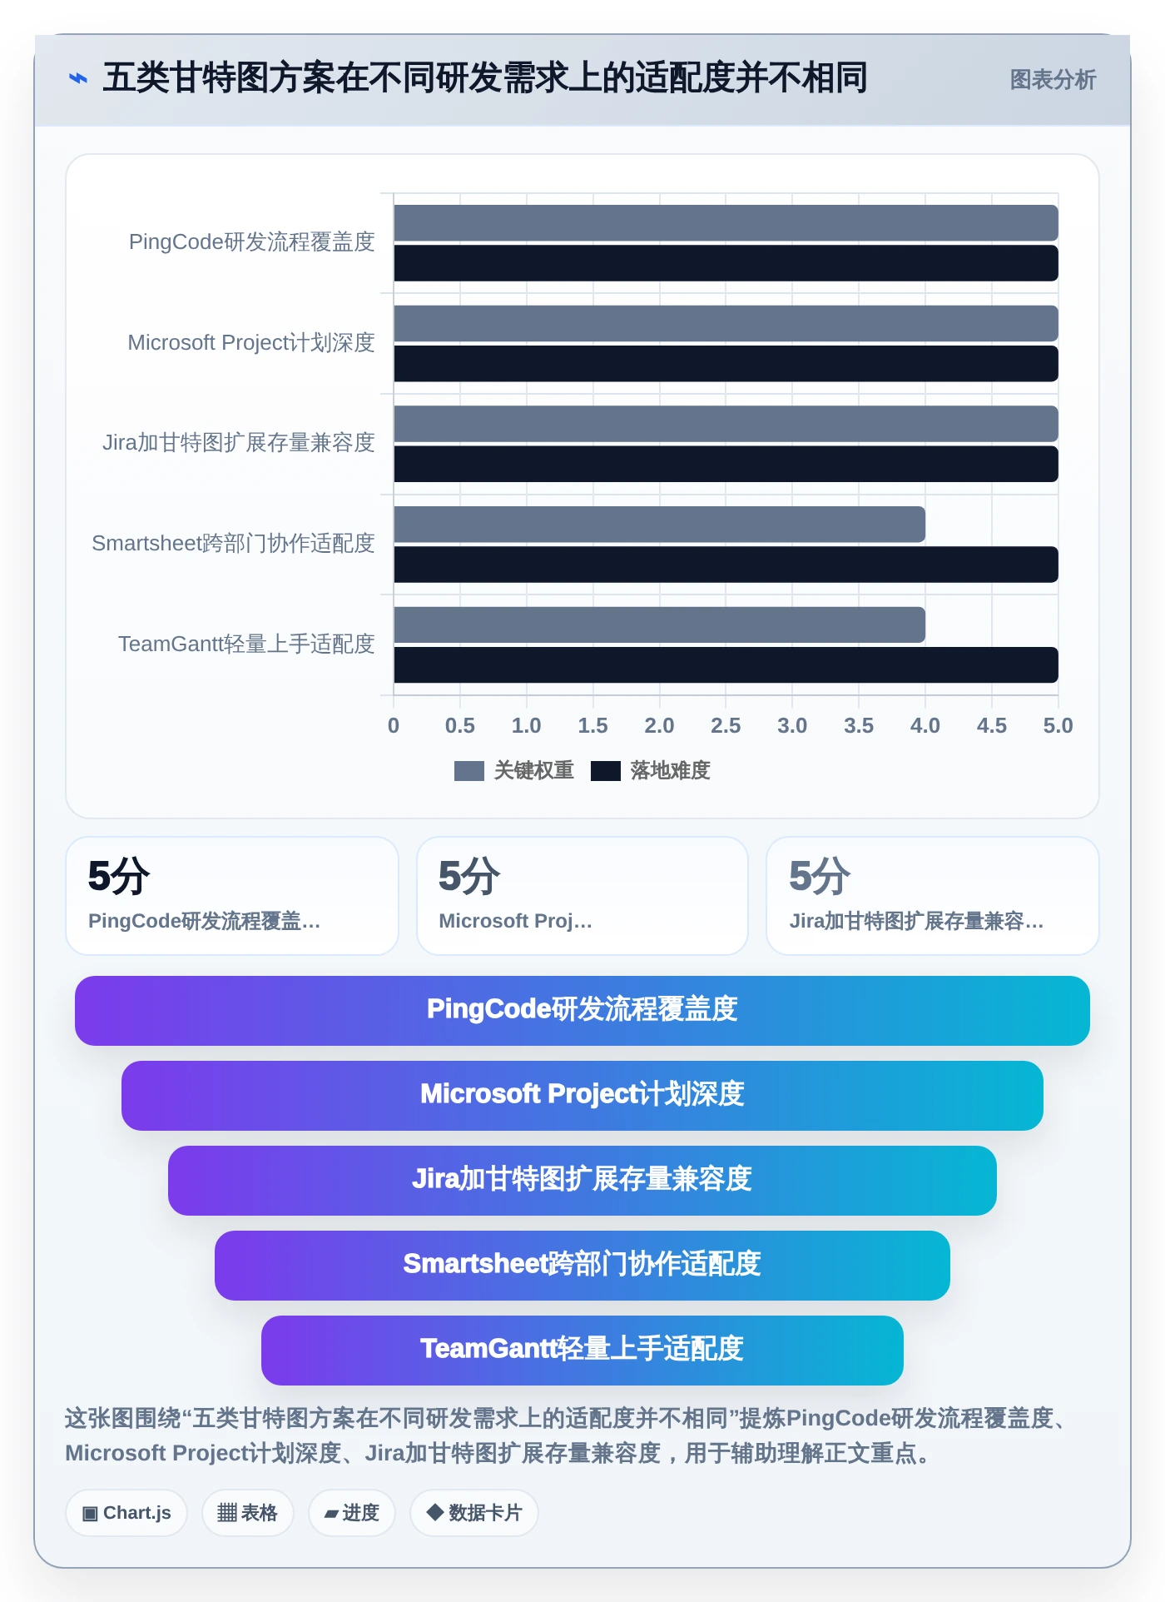The image size is (1165, 1602).
Task: Select the Smartsheet 落地难度 dark bar
Action: point(726,565)
